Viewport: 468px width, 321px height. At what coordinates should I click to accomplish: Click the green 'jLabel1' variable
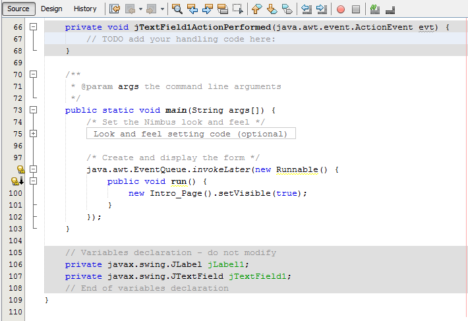point(226,264)
